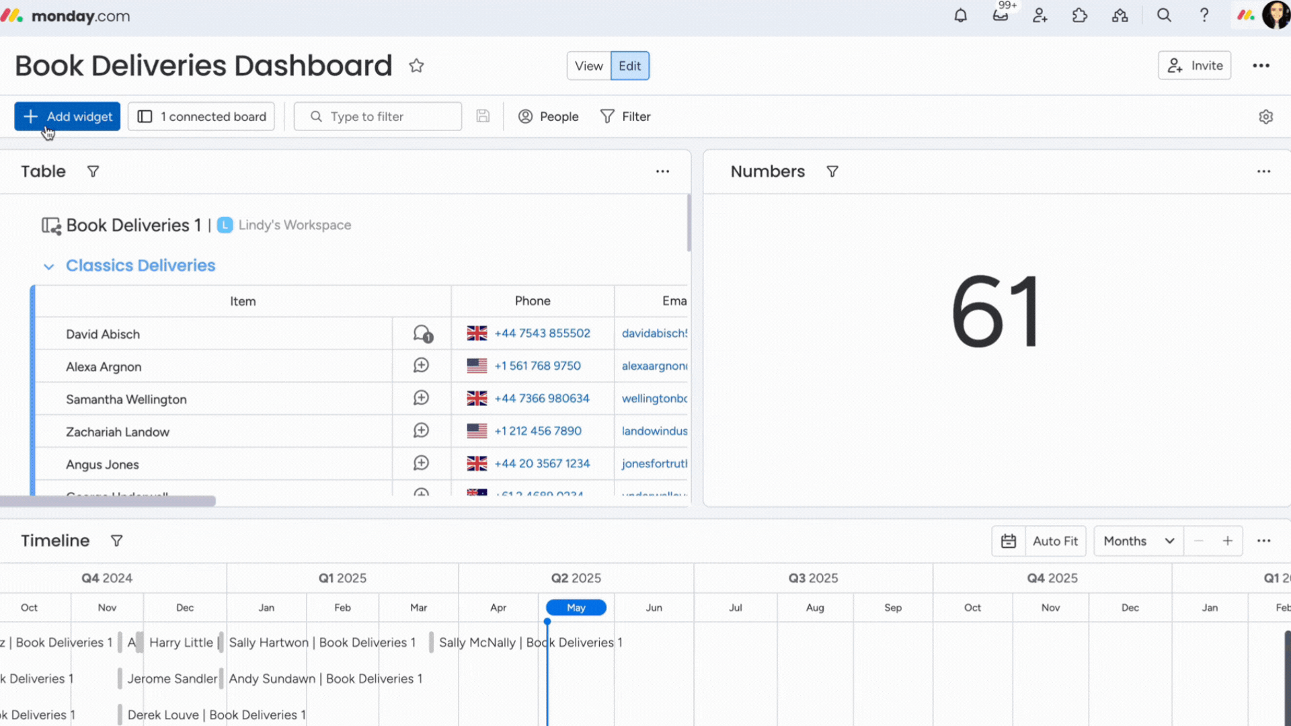
Task: Click phone +1 212 456 7890
Action: (x=538, y=430)
